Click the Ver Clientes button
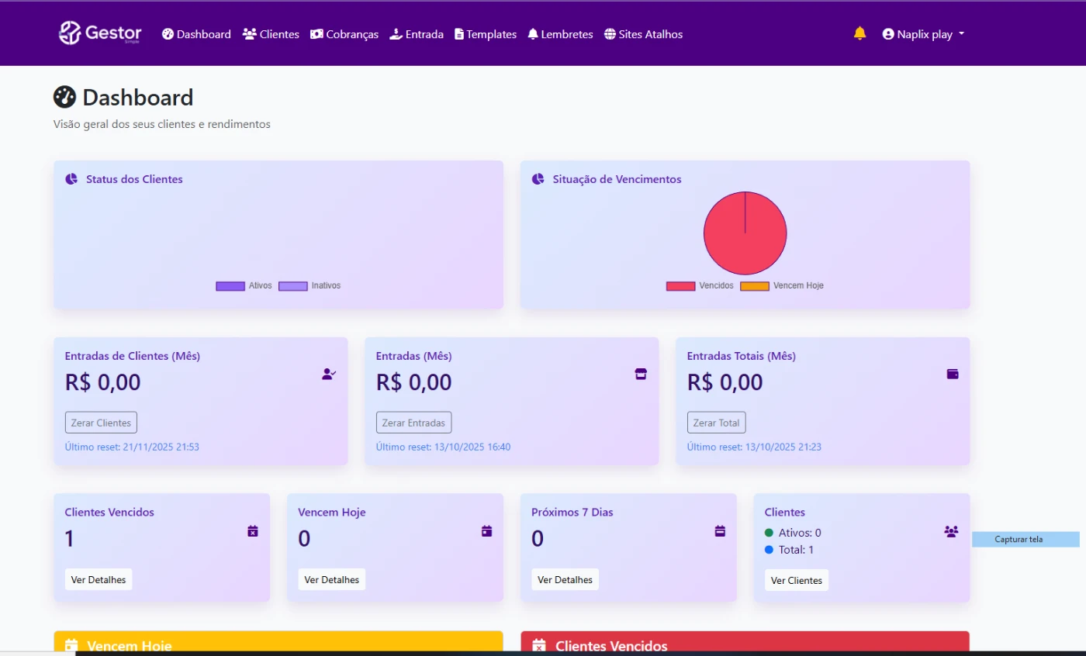This screenshot has height=656, width=1086. click(796, 581)
